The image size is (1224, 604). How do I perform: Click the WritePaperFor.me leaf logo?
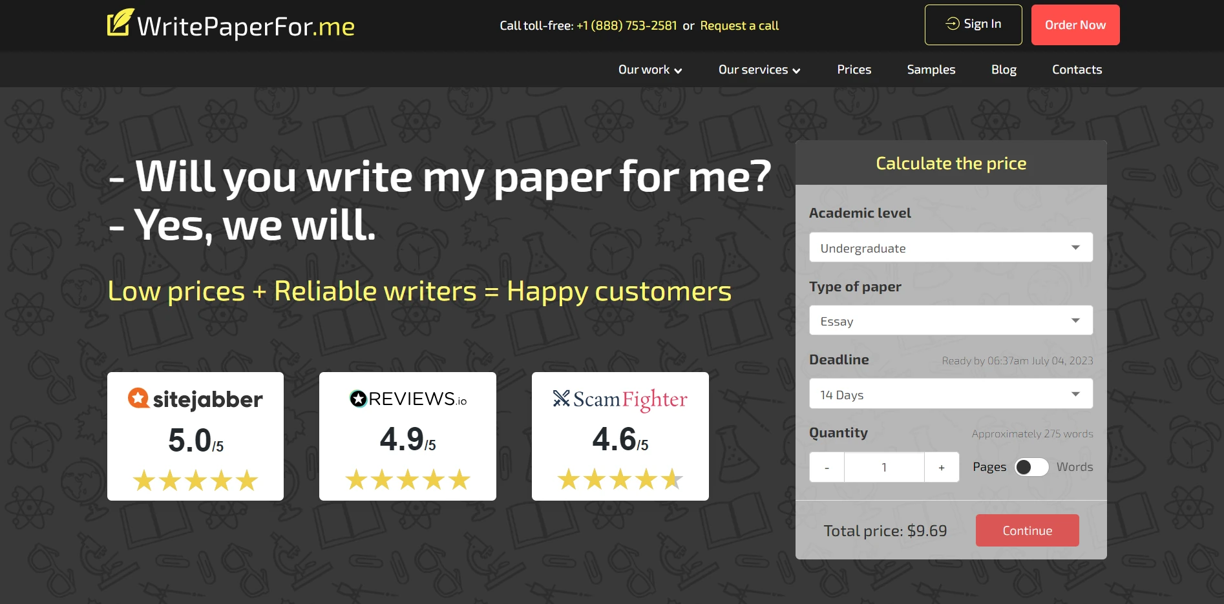pyautogui.click(x=120, y=21)
